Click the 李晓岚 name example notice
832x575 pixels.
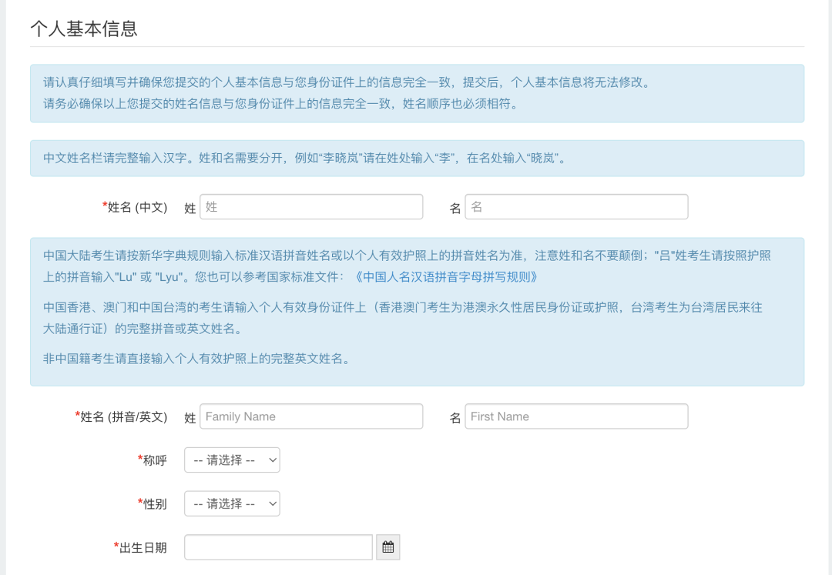(x=306, y=159)
